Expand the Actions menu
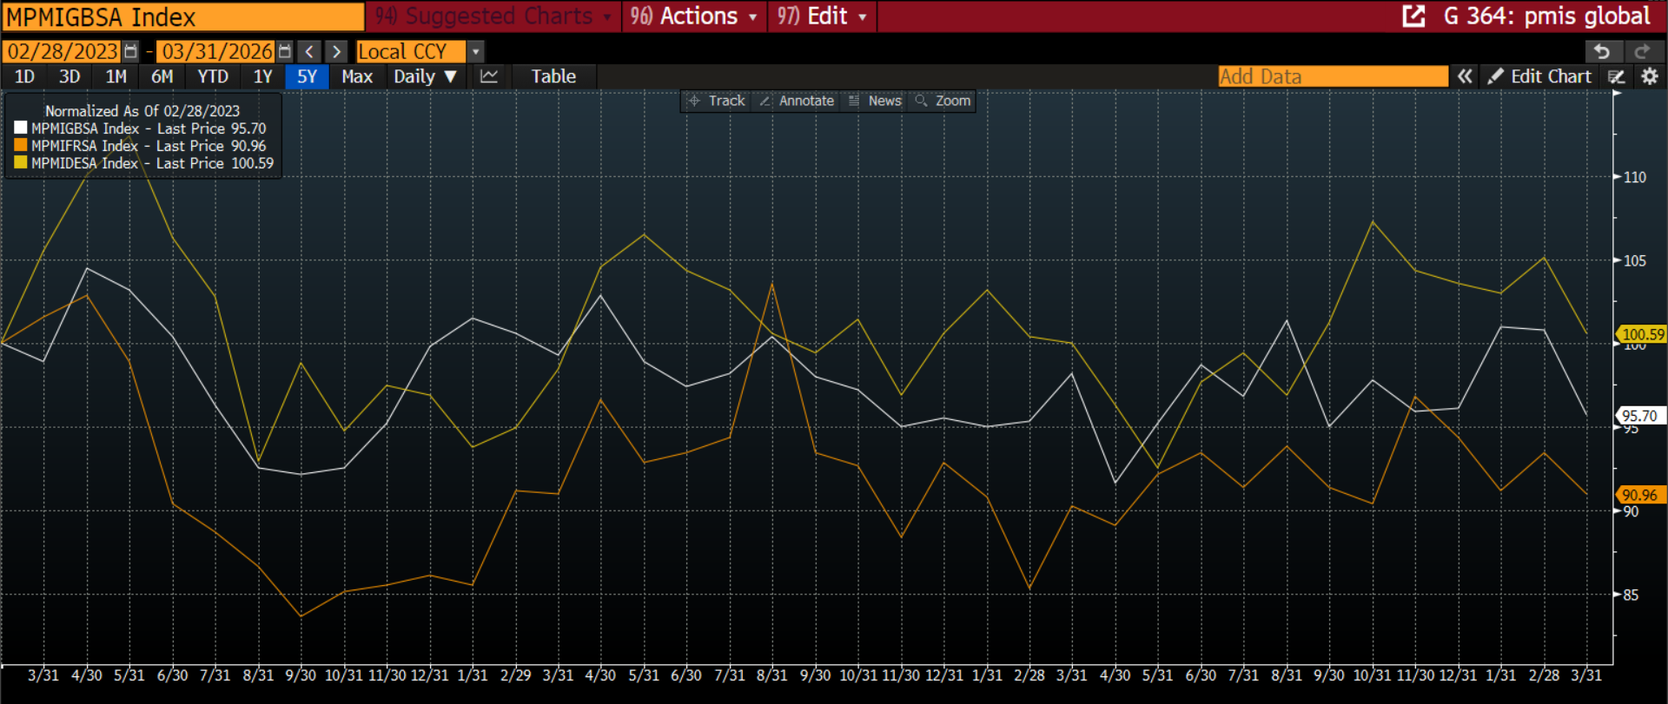 tap(694, 16)
